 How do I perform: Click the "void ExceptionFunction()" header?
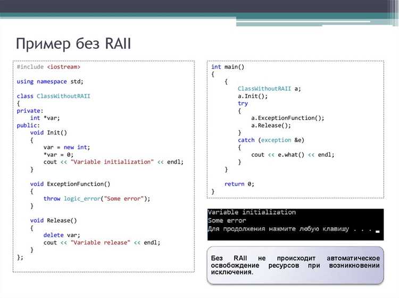70,184
